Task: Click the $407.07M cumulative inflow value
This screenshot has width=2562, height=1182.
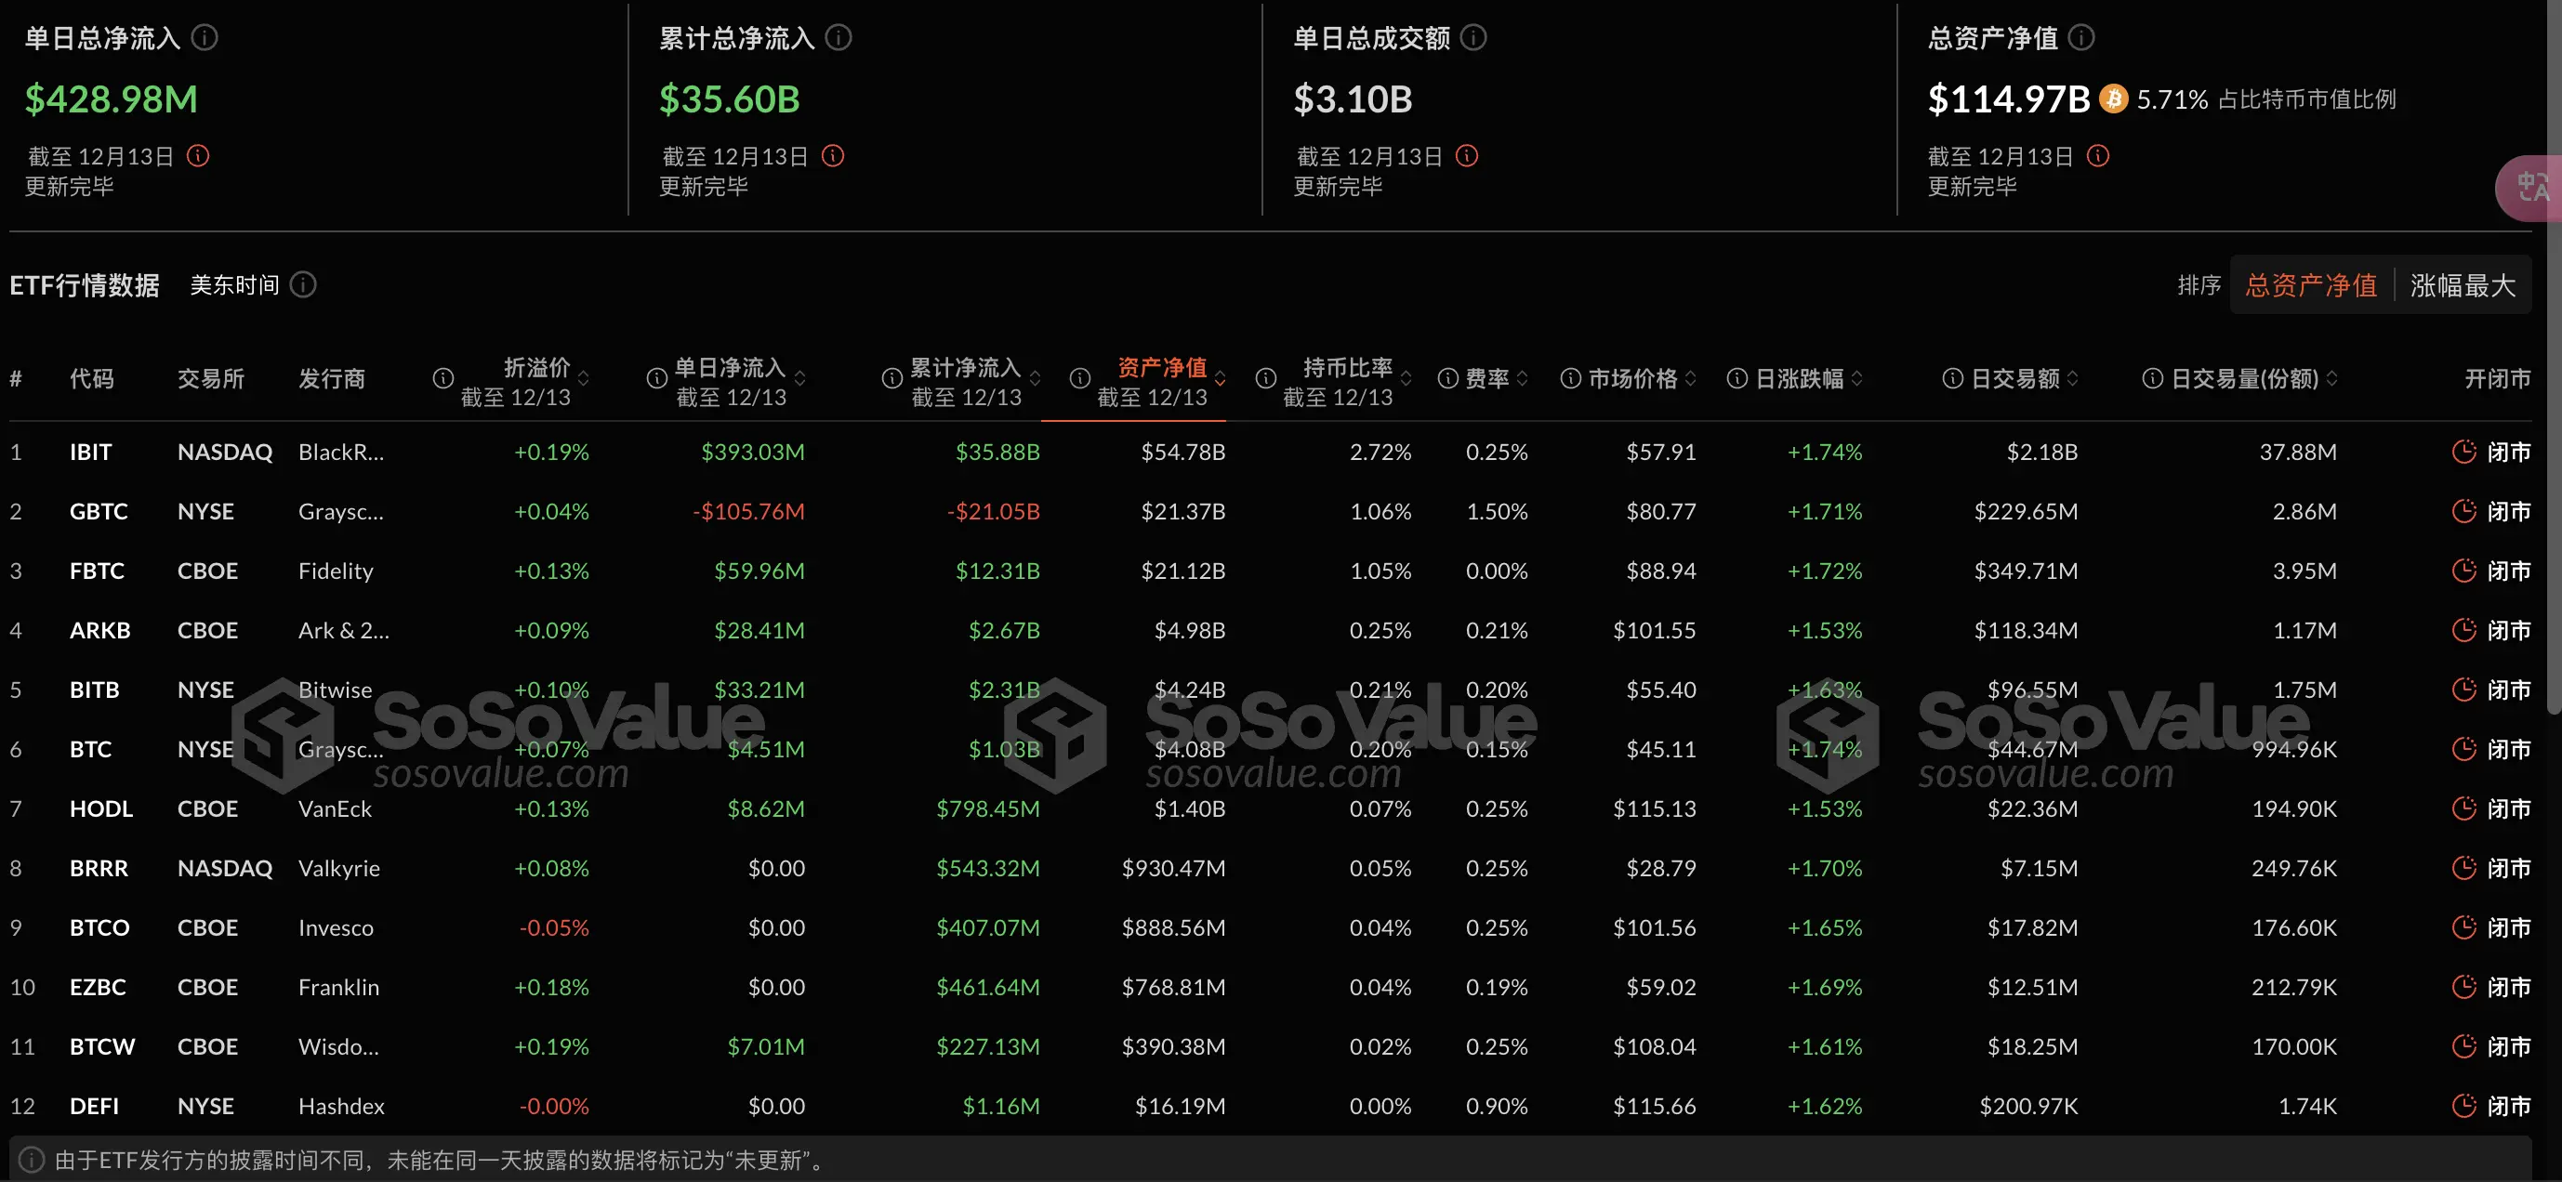Action: point(987,928)
